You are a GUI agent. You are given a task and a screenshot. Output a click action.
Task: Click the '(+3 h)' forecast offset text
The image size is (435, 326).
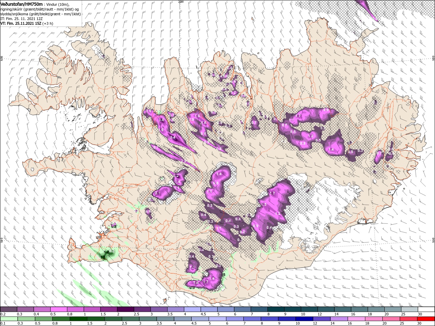[x=48, y=23]
